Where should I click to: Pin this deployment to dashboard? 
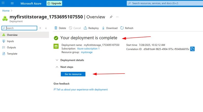click(111, 17)
